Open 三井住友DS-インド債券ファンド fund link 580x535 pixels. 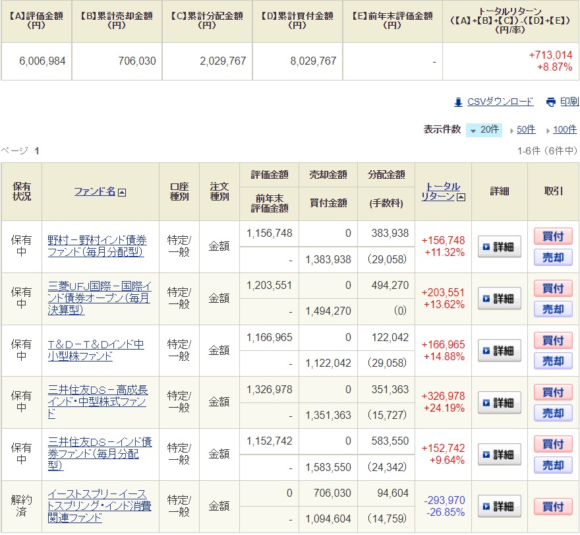pyautogui.click(x=99, y=454)
